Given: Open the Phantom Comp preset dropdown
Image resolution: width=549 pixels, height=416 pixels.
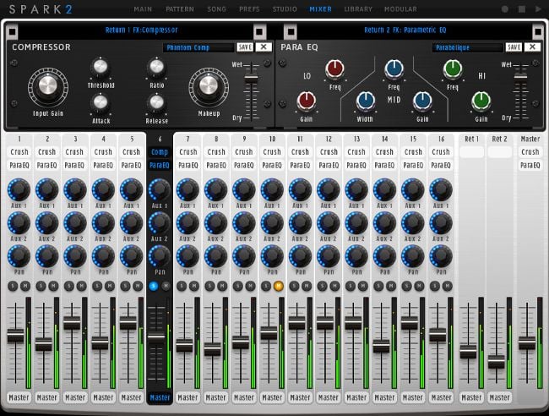Looking at the screenshot, I should point(198,47).
